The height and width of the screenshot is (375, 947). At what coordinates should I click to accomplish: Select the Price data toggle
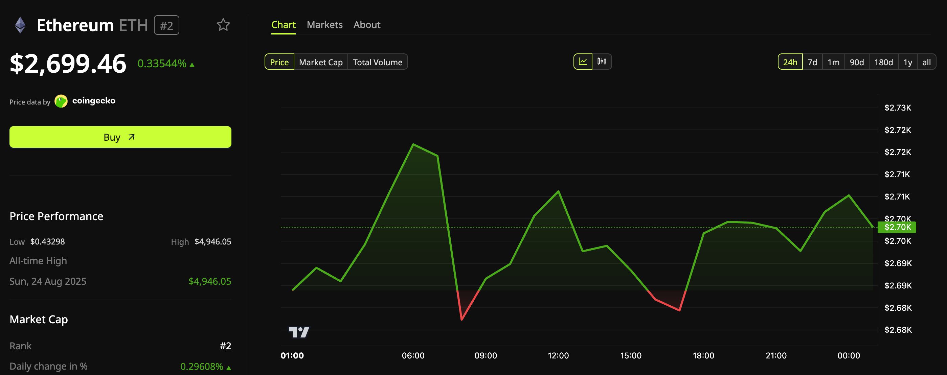click(279, 62)
